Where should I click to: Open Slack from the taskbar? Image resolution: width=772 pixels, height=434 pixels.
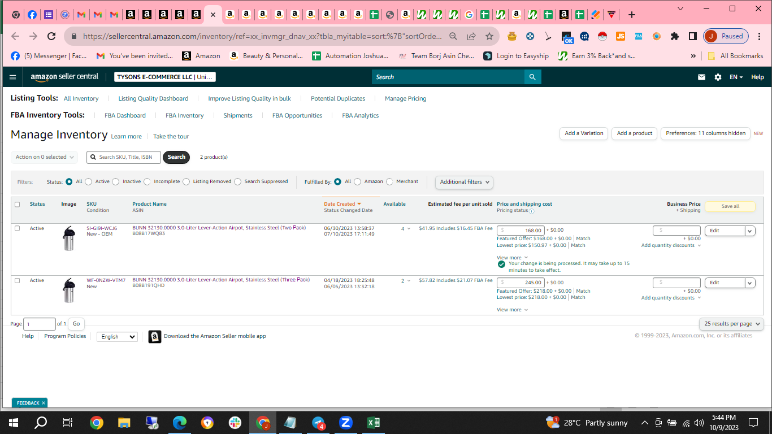[235, 422]
